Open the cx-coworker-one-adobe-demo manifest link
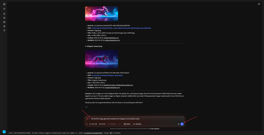This screenshot has width=264, height=135. pos(93,133)
